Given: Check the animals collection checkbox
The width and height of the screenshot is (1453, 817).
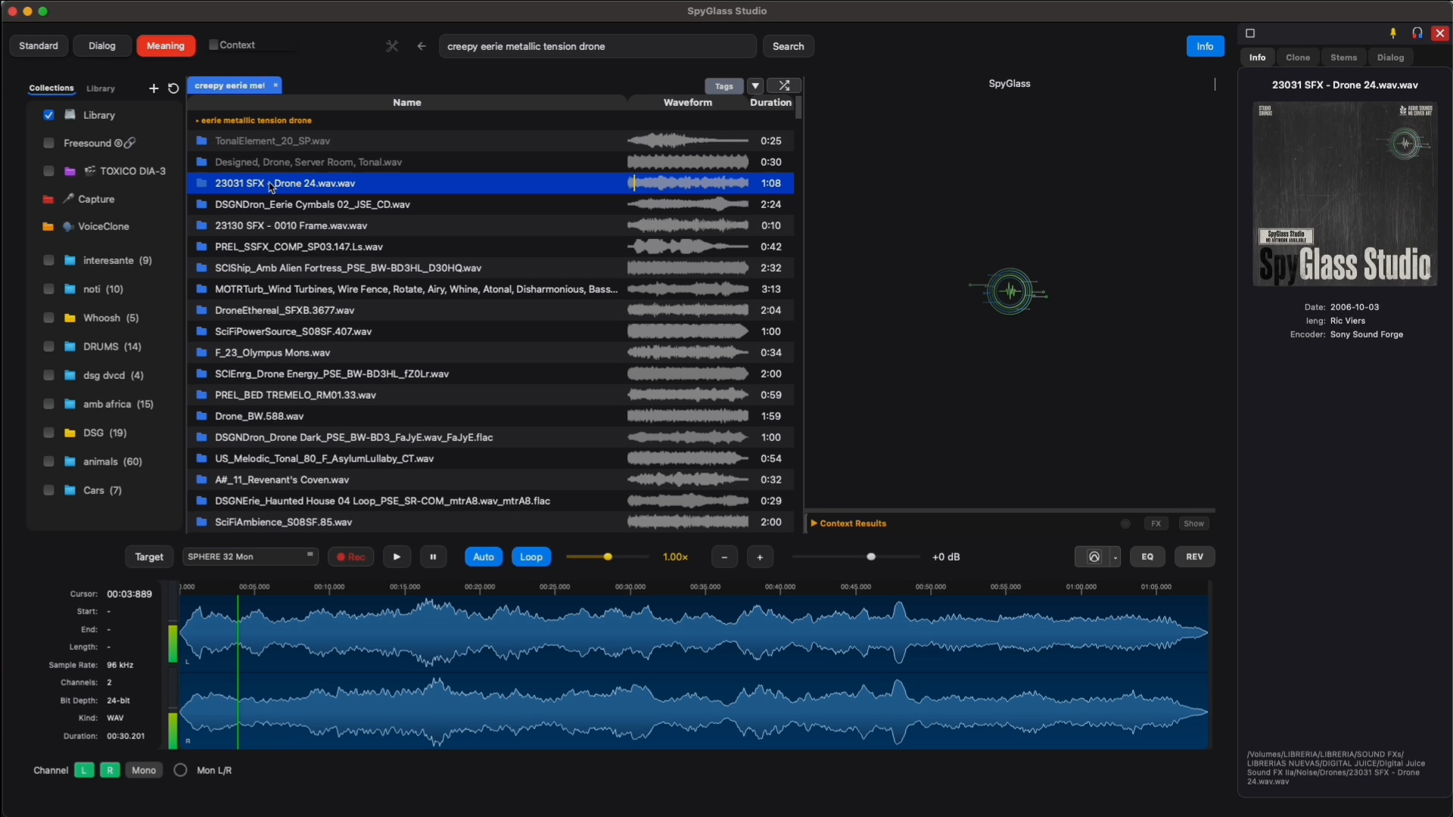Looking at the screenshot, I should (x=48, y=461).
